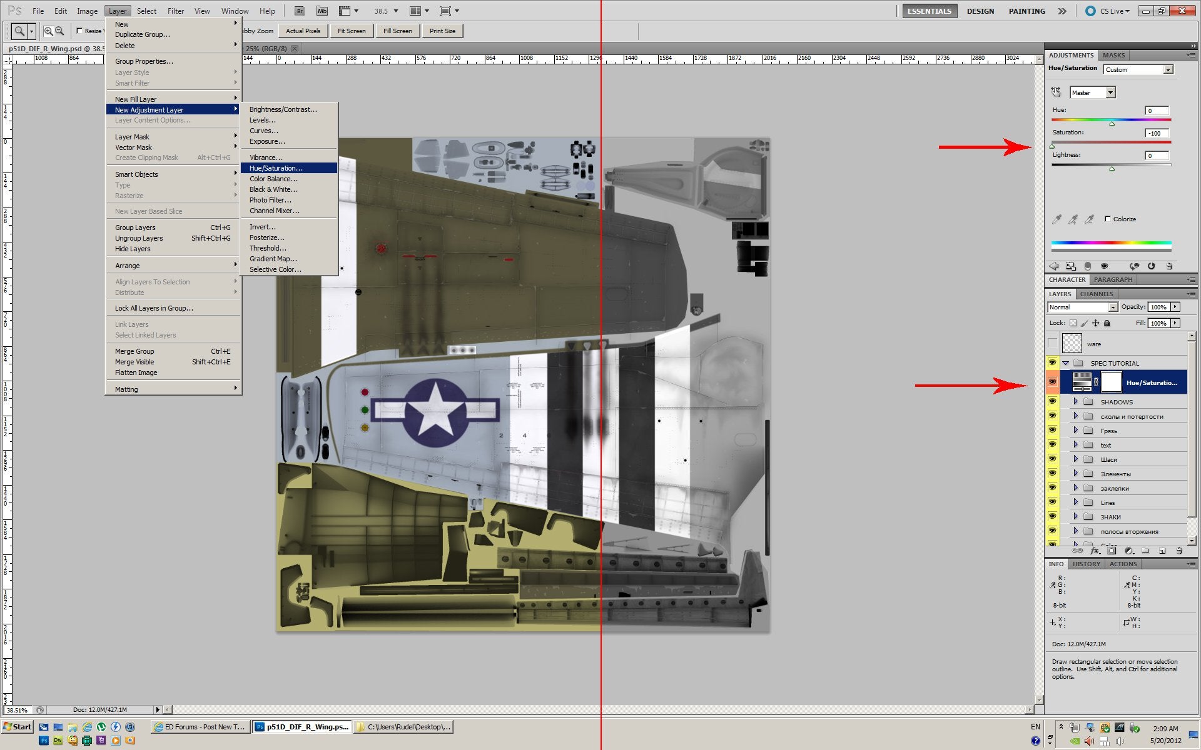Click the link layers icon in panel
1201x750 pixels.
pos(1070,551)
